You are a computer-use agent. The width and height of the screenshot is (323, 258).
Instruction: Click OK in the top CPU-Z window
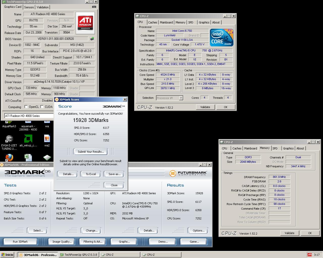pos(226,107)
